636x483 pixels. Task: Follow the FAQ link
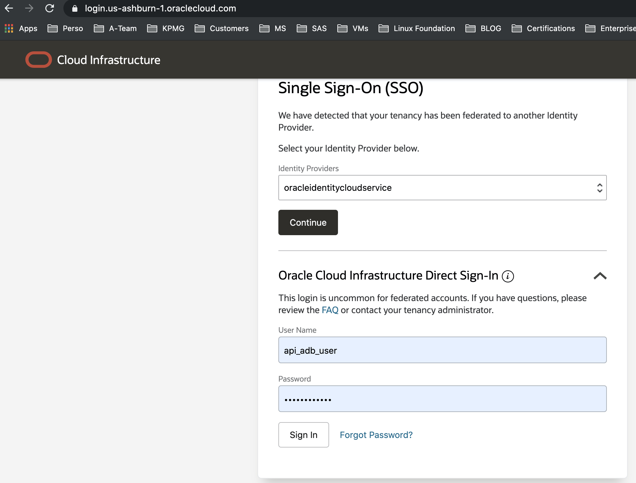tap(330, 310)
